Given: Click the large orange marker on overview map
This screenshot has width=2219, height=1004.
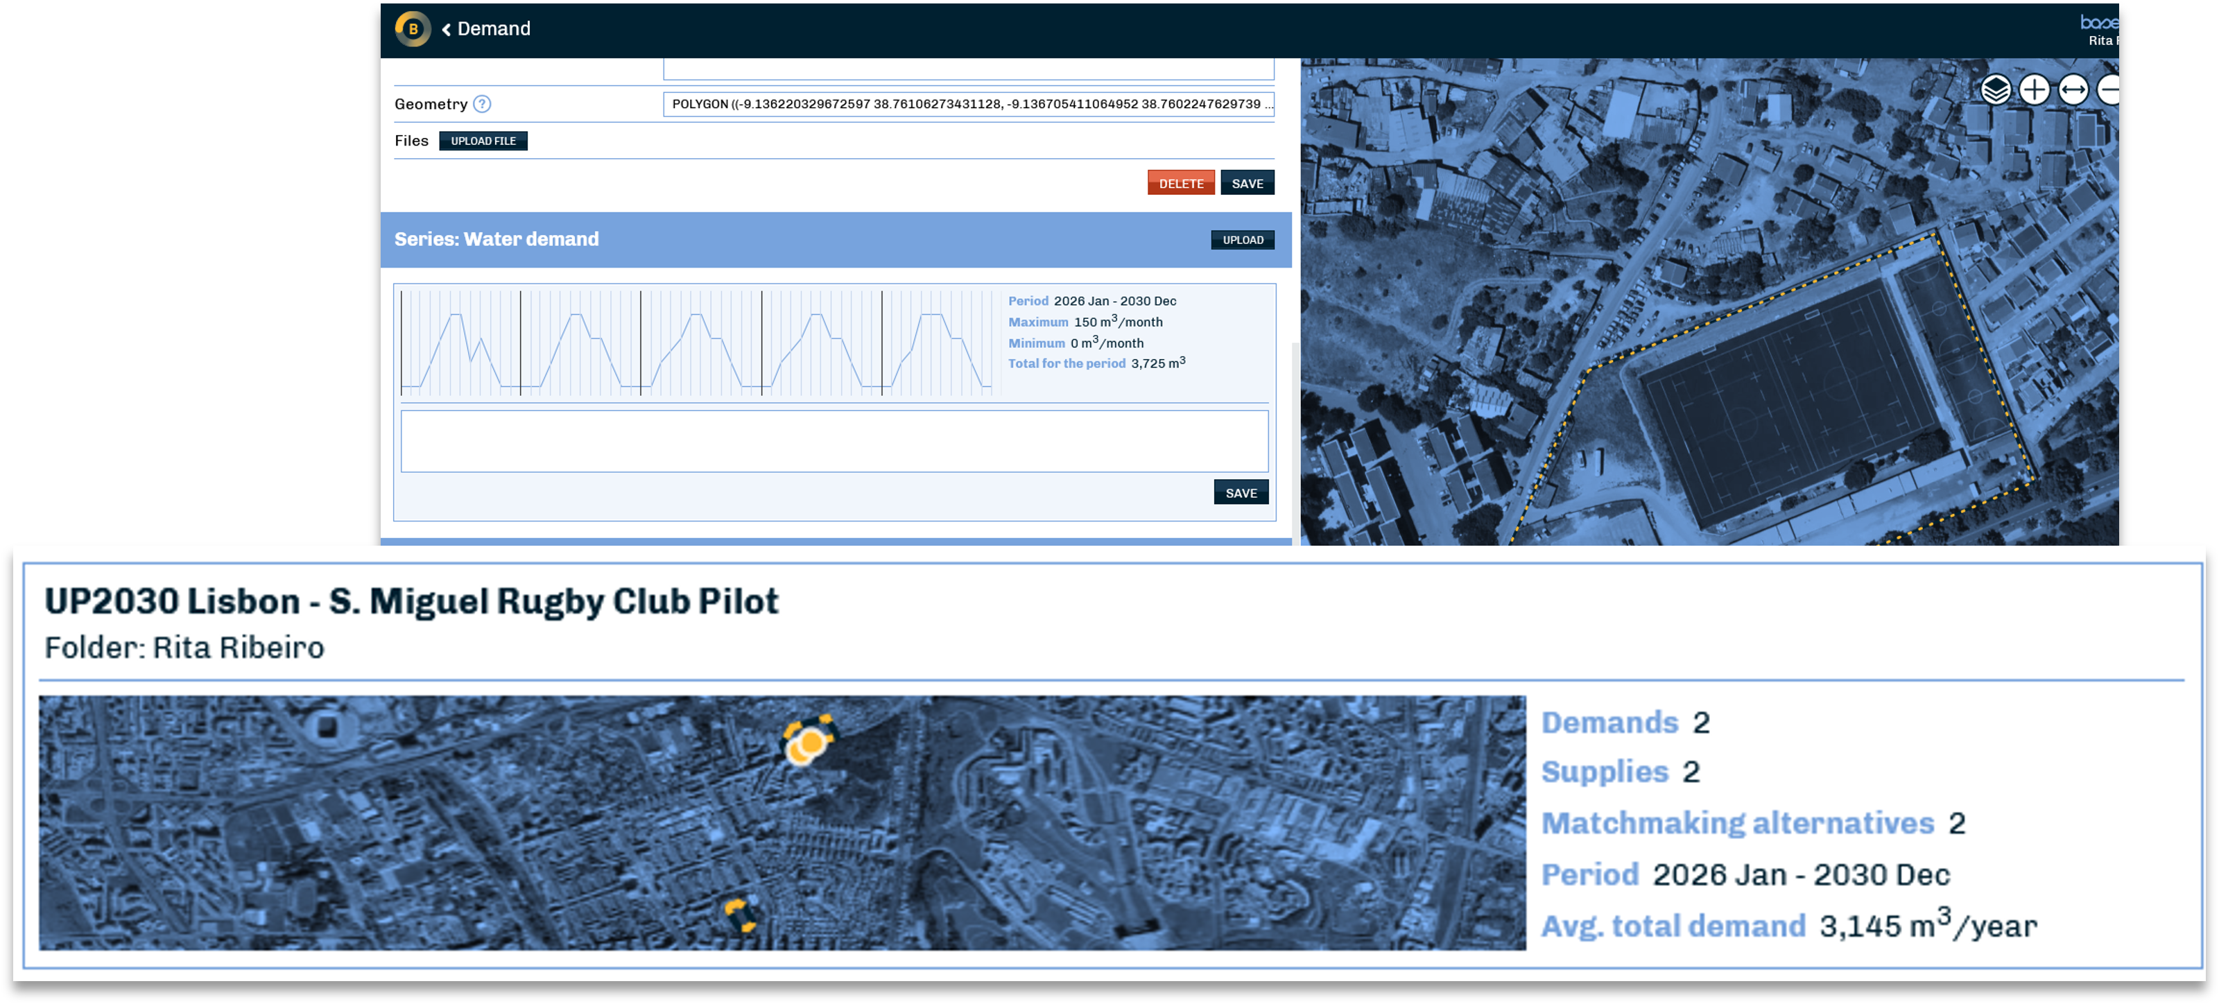Looking at the screenshot, I should point(807,741).
